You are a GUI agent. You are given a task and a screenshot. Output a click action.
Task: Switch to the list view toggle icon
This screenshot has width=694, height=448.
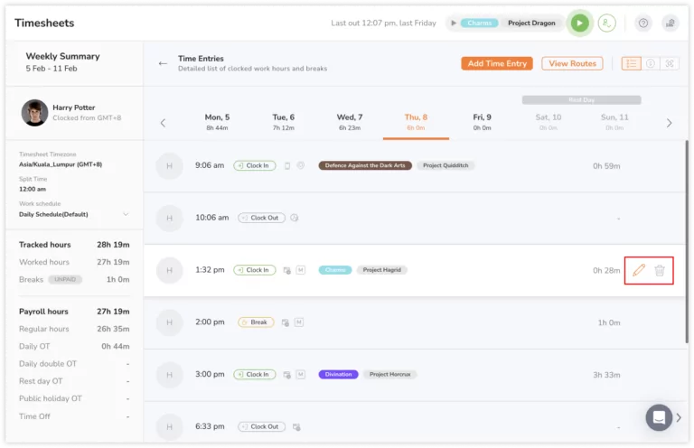[631, 64]
